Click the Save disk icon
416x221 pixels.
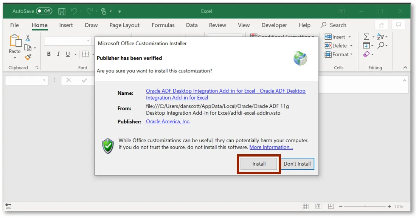coord(62,11)
